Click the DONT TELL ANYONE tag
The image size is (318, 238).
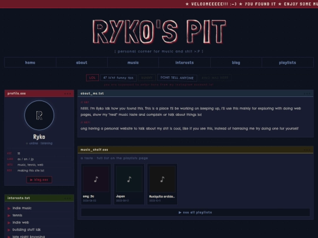point(177,78)
